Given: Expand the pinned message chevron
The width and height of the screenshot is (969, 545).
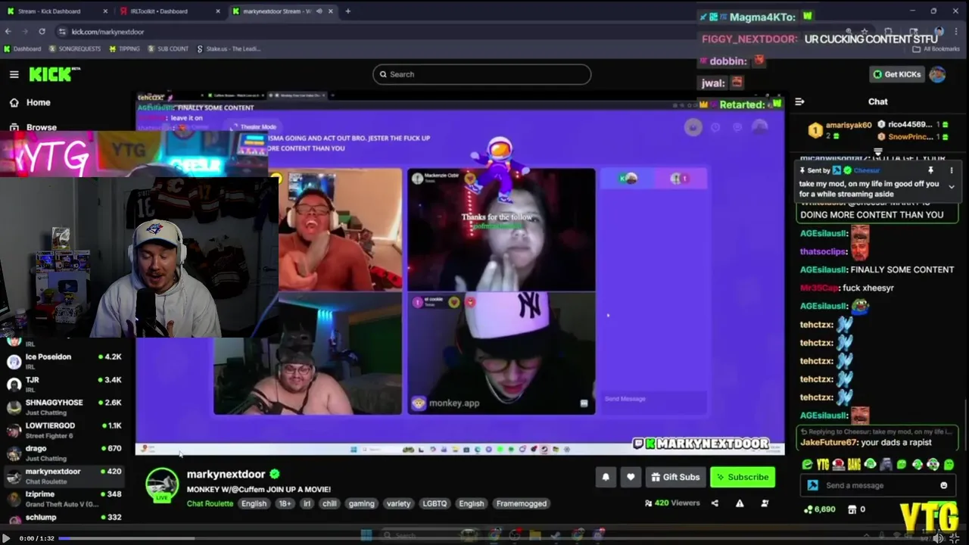Looking at the screenshot, I should click(x=952, y=186).
